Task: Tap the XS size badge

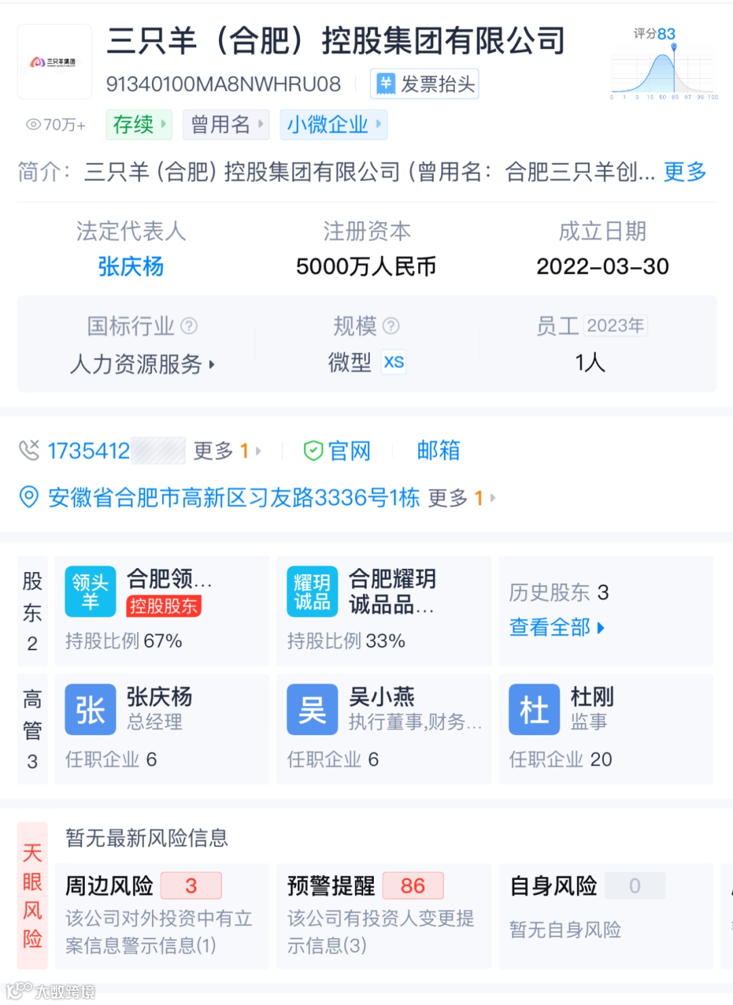Action: click(x=394, y=362)
